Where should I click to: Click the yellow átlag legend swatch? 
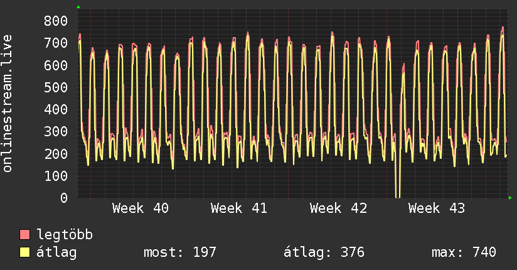click(24, 252)
